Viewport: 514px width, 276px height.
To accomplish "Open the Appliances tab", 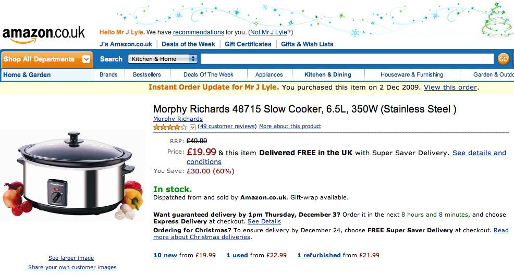I will [x=269, y=74].
